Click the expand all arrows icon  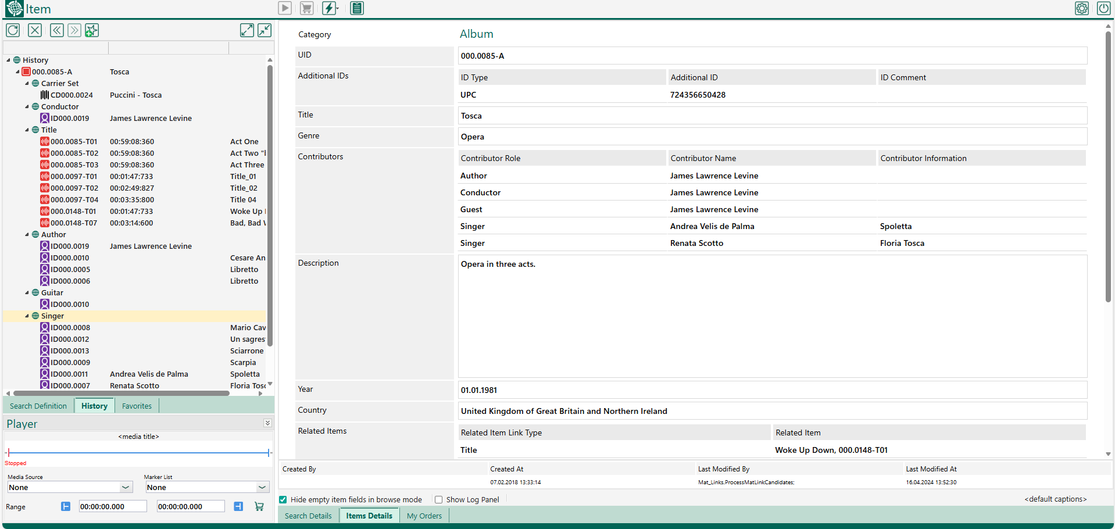(x=247, y=30)
